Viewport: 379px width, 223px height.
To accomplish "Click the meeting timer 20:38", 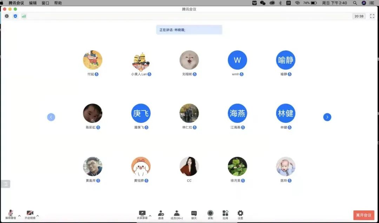I will coord(359,16).
